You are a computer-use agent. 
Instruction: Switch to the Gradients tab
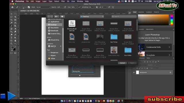coord(149,12)
